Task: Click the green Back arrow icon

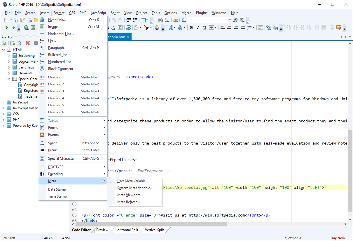Action: [6, 28]
